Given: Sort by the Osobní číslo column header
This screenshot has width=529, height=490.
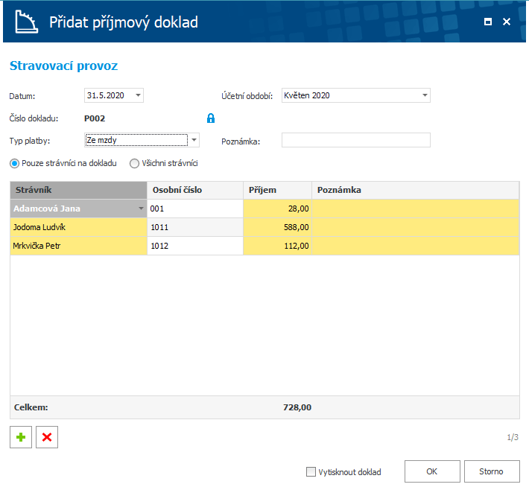Looking at the screenshot, I should (195, 190).
